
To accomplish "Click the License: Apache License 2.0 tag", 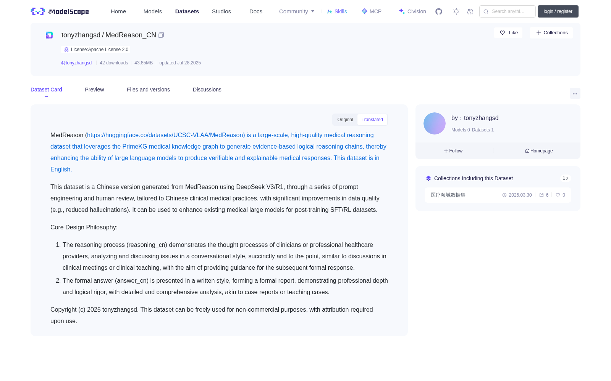I will click(x=96, y=50).
